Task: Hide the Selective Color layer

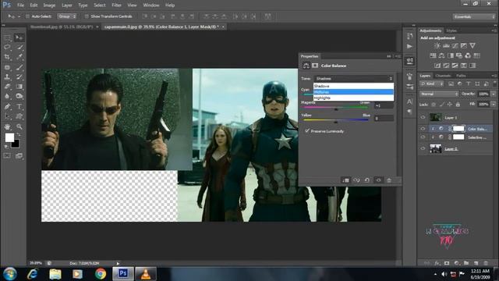Action: click(423, 137)
